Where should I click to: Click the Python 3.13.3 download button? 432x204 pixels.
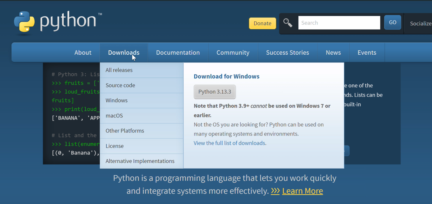pyautogui.click(x=215, y=92)
